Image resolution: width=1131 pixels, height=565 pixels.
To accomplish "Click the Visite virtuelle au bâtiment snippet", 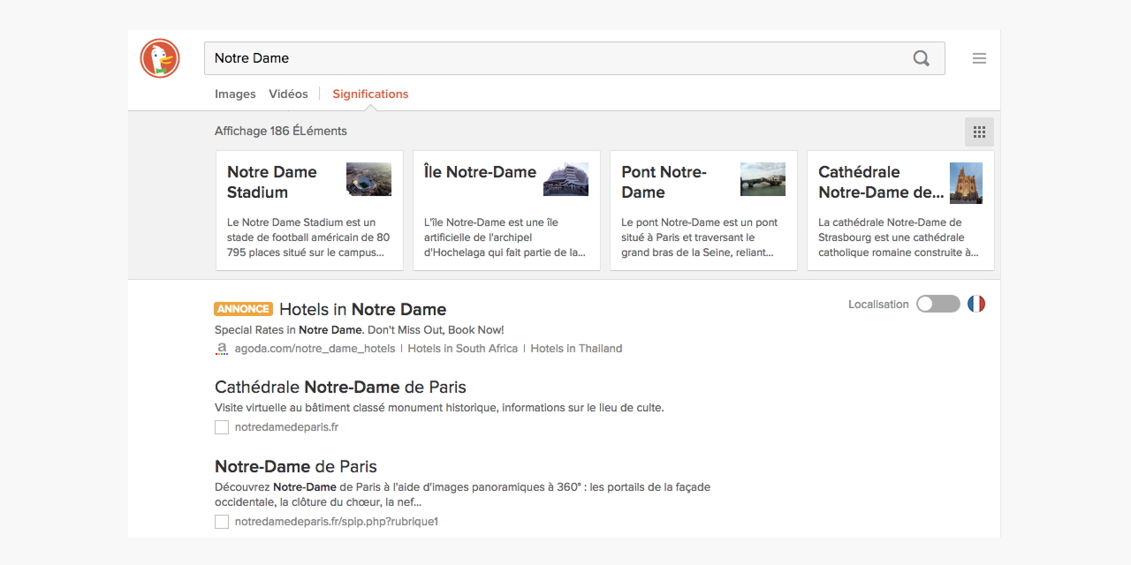I will [x=439, y=408].
